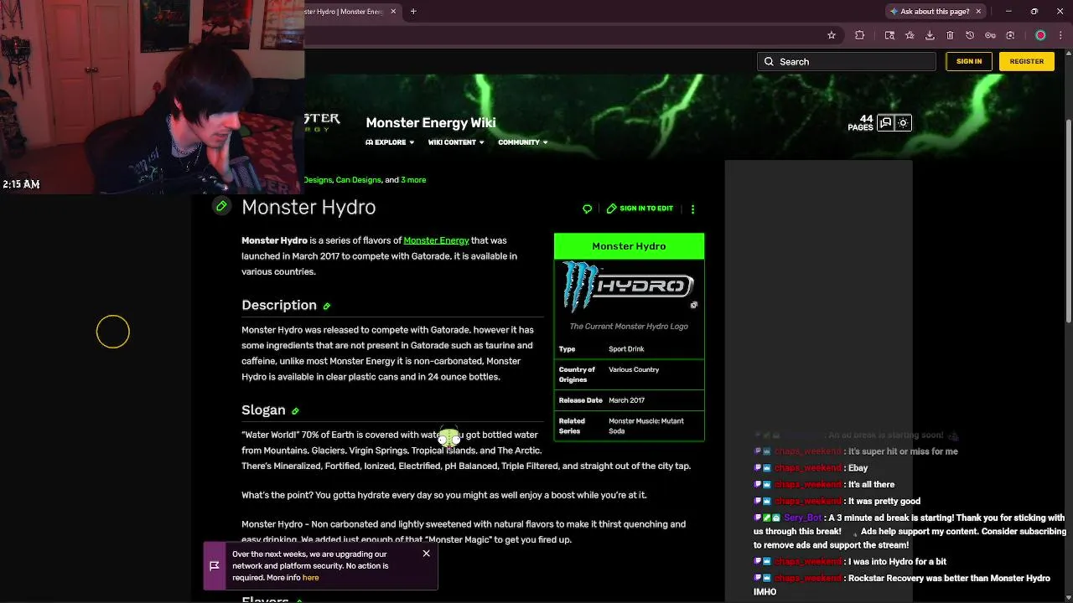The height and width of the screenshot is (603, 1073).
Task: Click the '44 PAGES' counter
Action: coord(861,122)
